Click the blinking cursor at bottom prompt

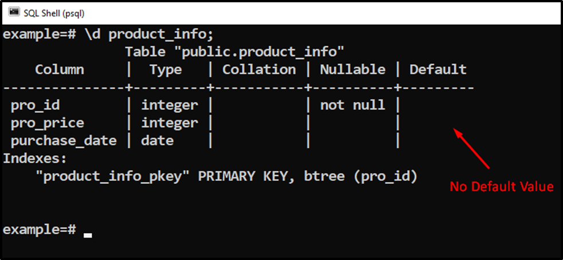tap(88, 235)
